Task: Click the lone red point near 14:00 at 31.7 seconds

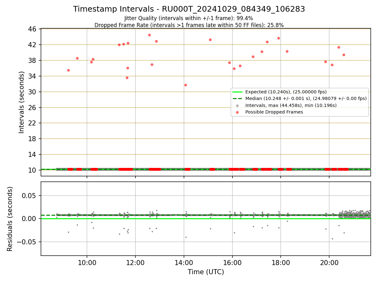Action: pos(186,85)
